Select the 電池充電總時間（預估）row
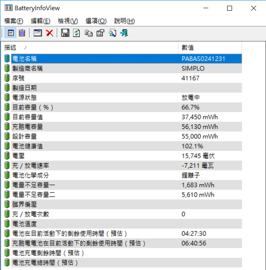266x270 pixels. coord(123,263)
